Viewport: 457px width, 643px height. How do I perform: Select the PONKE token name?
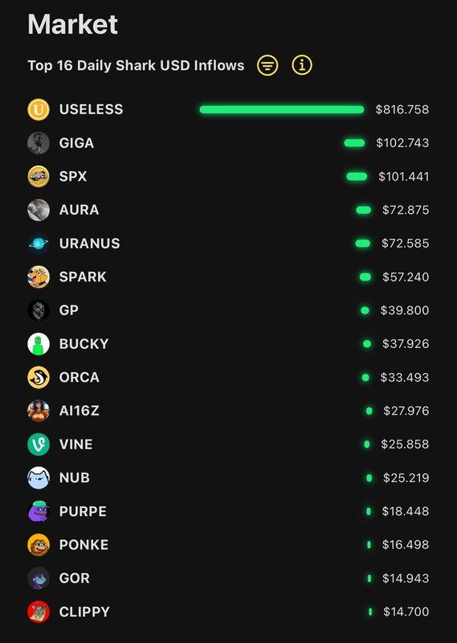click(84, 545)
